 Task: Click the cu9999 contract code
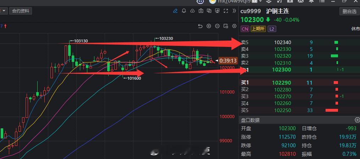(x=251, y=11)
